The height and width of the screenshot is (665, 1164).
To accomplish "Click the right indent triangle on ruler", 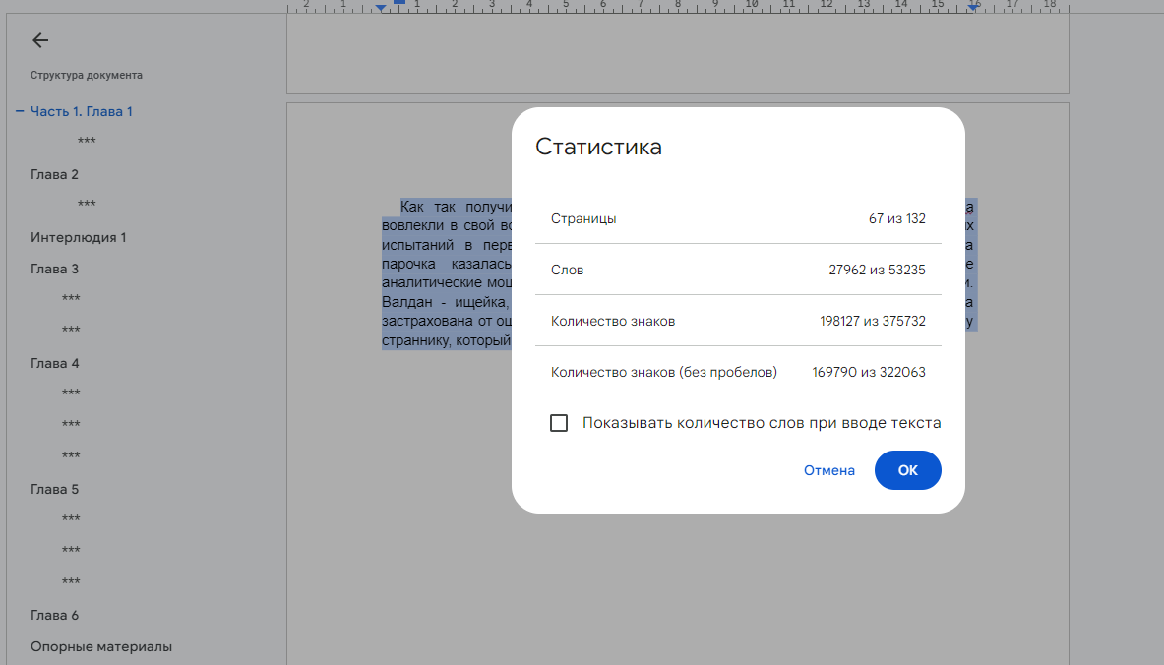I will pyautogui.click(x=973, y=8).
